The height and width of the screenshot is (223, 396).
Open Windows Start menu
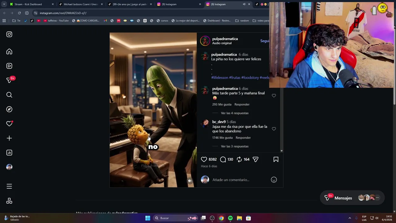(148, 218)
